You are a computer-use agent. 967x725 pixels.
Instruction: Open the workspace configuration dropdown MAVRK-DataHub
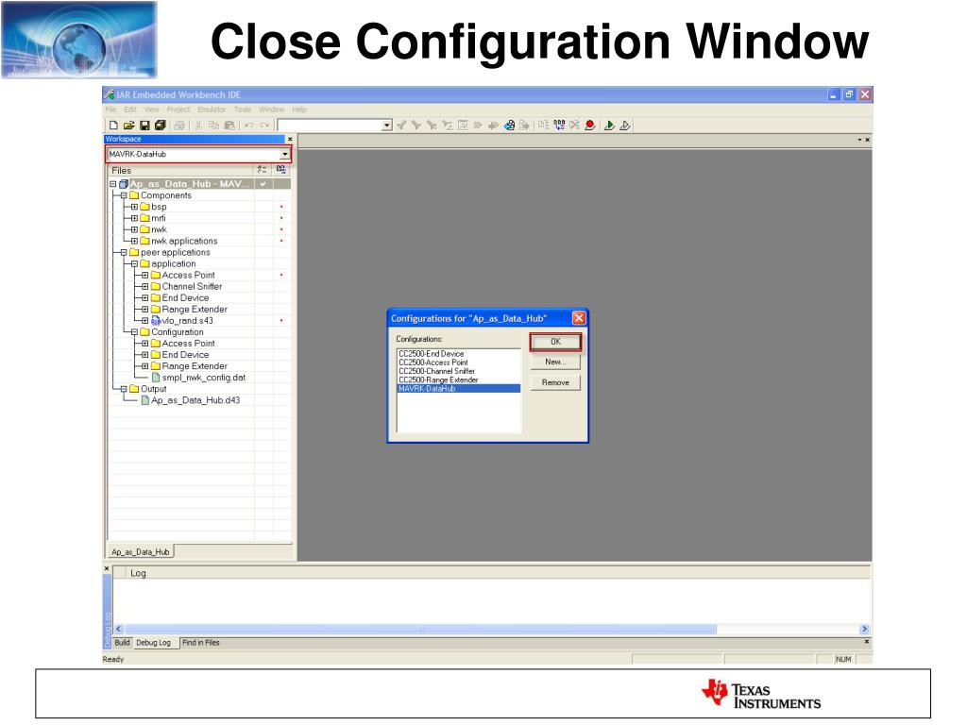[x=284, y=154]
